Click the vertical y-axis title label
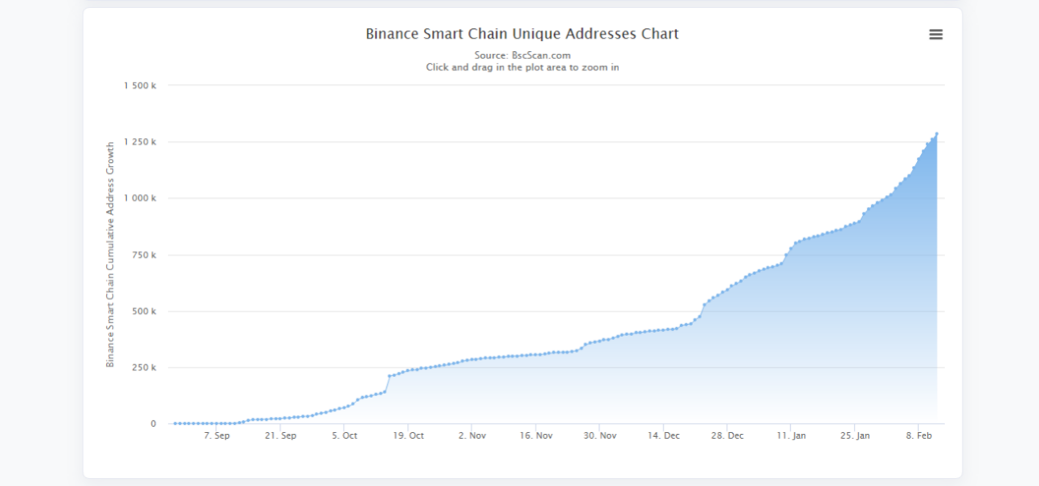This screenshot has height=486, width=1039. click(x=110, y=254)
